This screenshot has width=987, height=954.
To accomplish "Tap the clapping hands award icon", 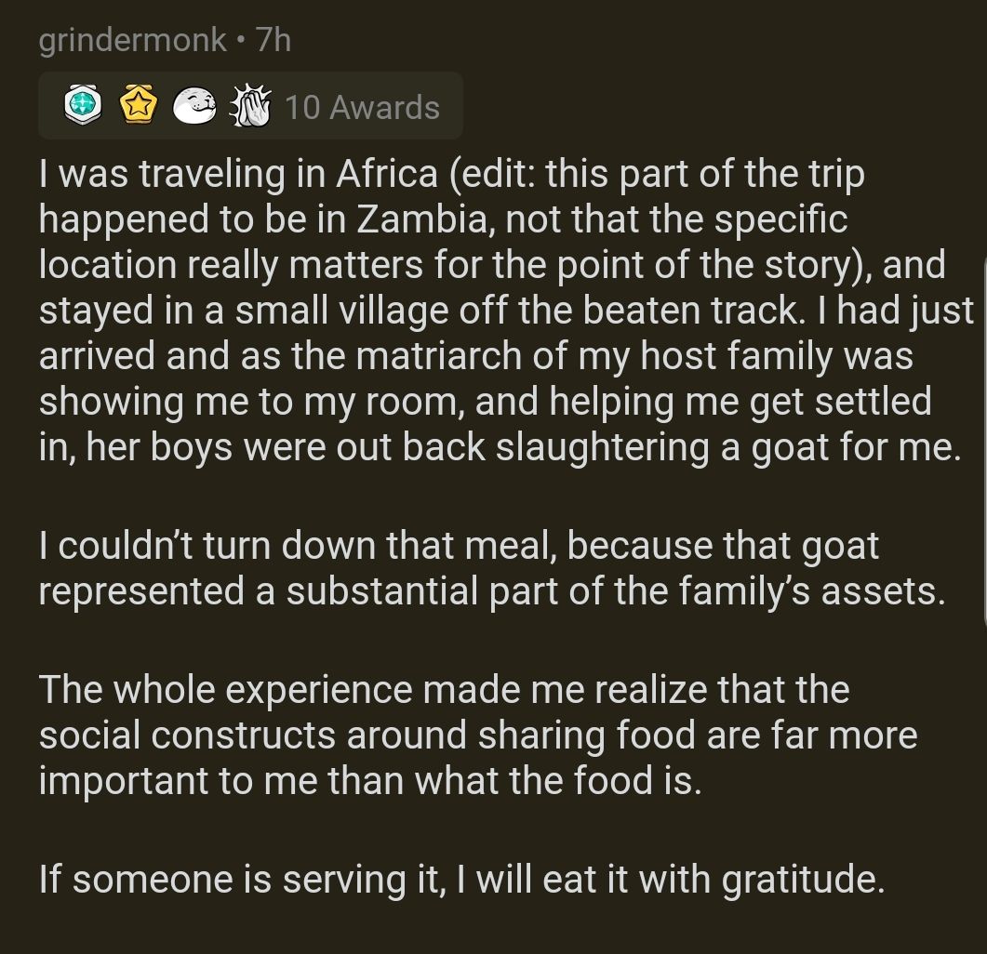I will [247, 107].
